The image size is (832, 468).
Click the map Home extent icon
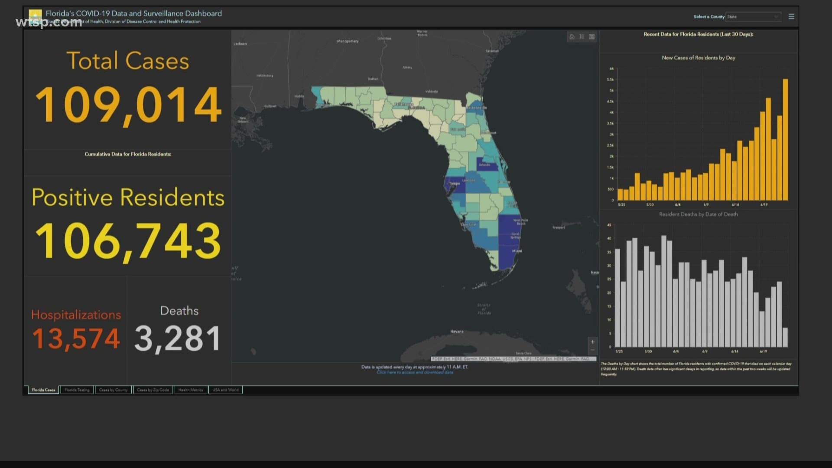point(572,37)
